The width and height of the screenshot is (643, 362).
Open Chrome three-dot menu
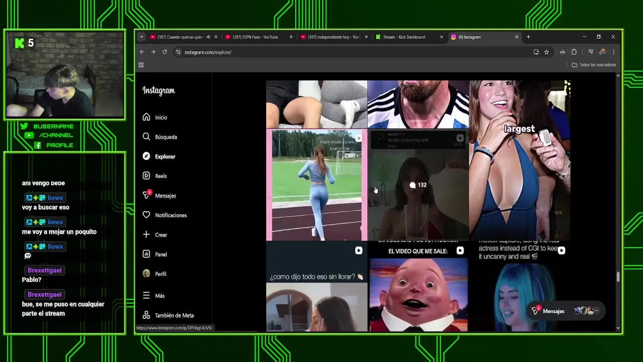(x=613, y=52)
